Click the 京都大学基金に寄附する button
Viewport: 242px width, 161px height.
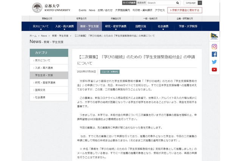[185, 10]
